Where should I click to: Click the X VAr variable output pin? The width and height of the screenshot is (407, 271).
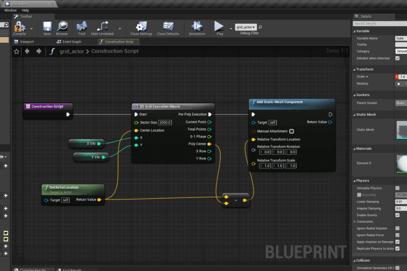coord(99,144)
